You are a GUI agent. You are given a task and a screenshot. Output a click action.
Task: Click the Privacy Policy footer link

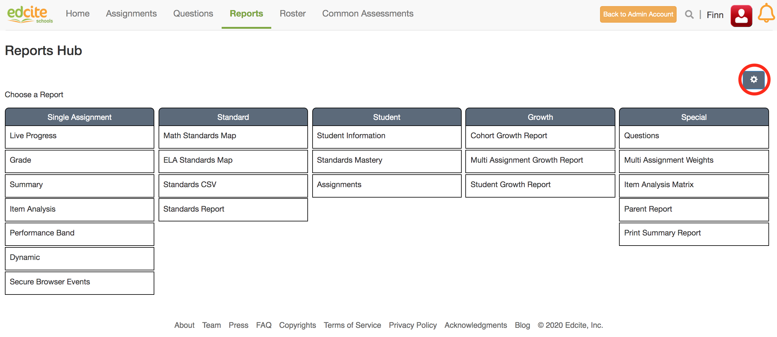[x=412, y=325]
